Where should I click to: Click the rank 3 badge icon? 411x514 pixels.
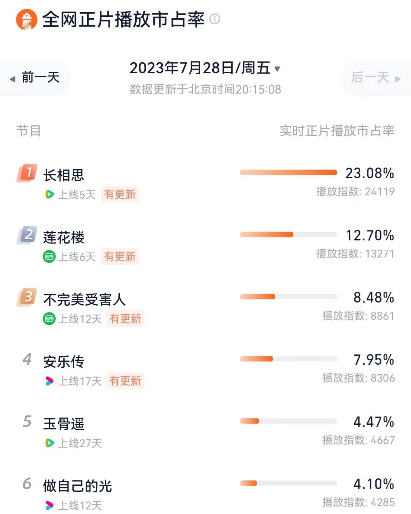click(27, 297)
